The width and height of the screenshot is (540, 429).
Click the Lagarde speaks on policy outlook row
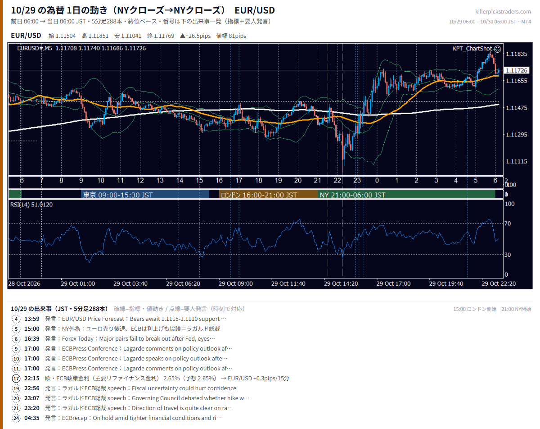(120, 358)
